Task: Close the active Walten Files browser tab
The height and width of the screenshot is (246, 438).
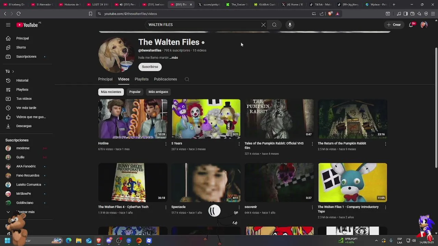Action: click(x=191, y=4)
